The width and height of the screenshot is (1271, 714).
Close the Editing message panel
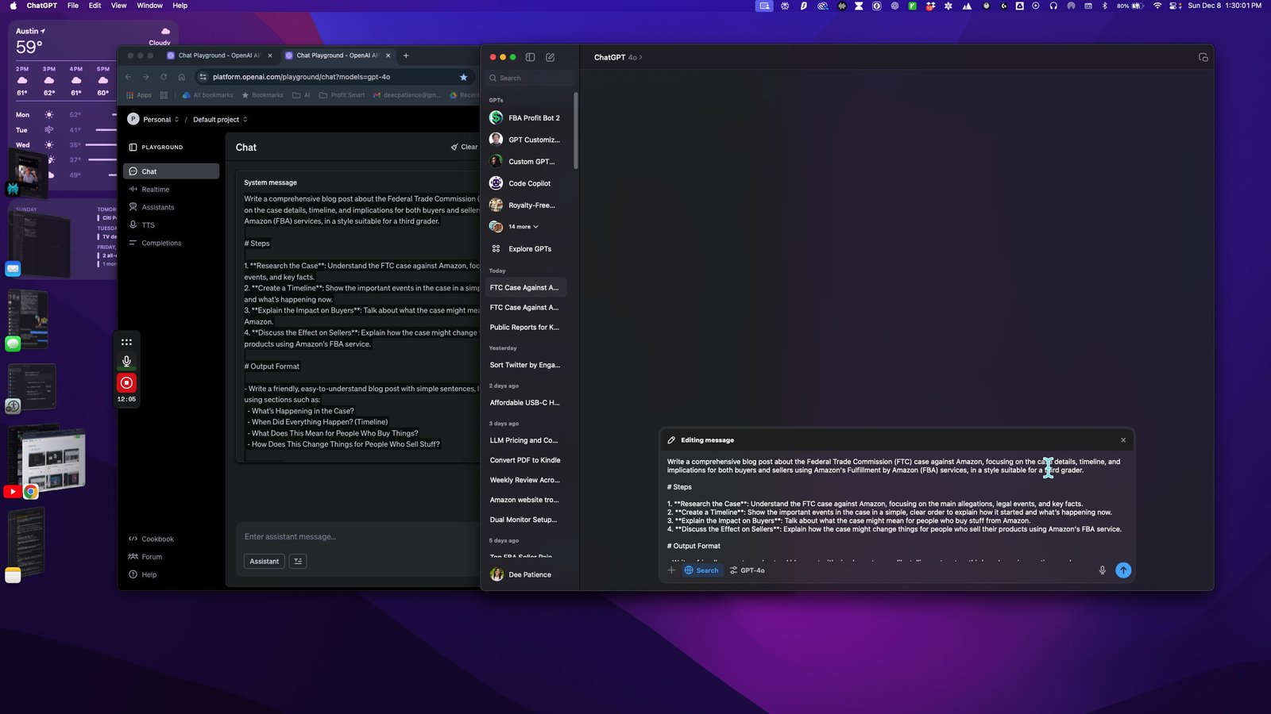(x=1123, y=440)
